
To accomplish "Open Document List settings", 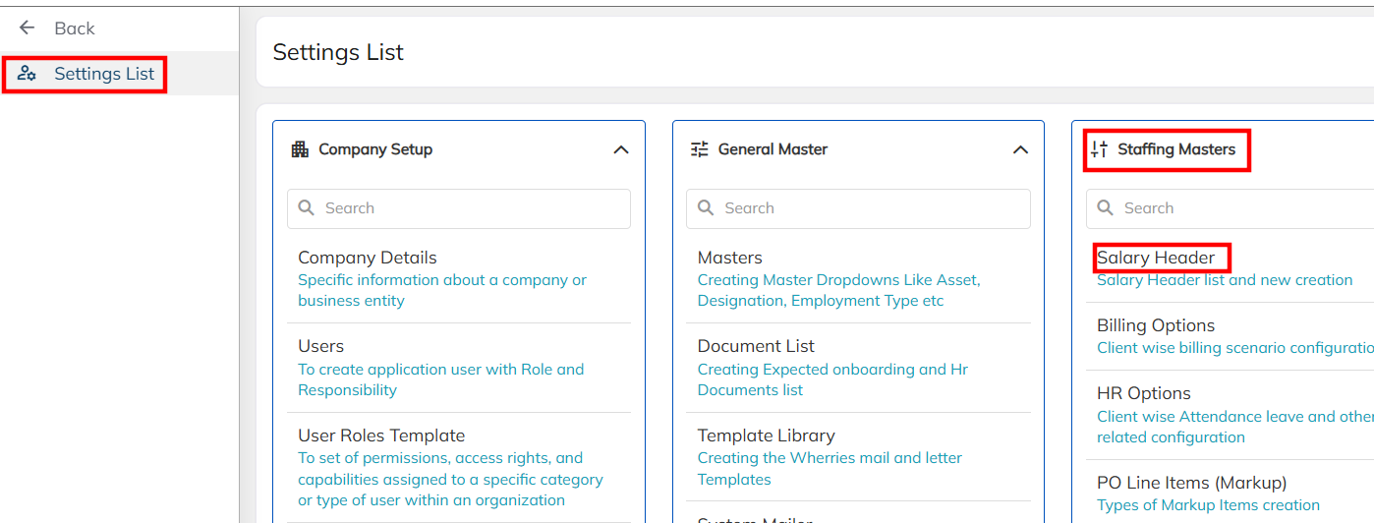I will [x=756, y=346].
